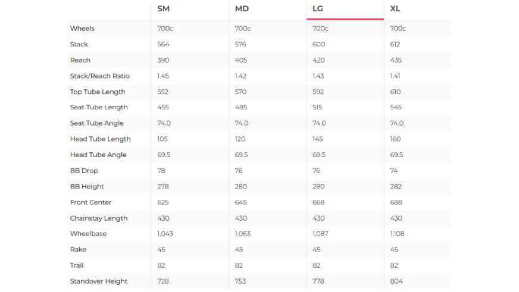
Task: Click the LG stack value 600
Action: click(x=319, y=45)
